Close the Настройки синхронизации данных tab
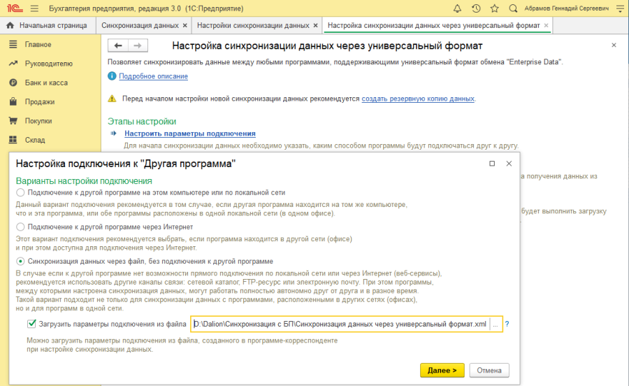629x386 pixels. 315,25
